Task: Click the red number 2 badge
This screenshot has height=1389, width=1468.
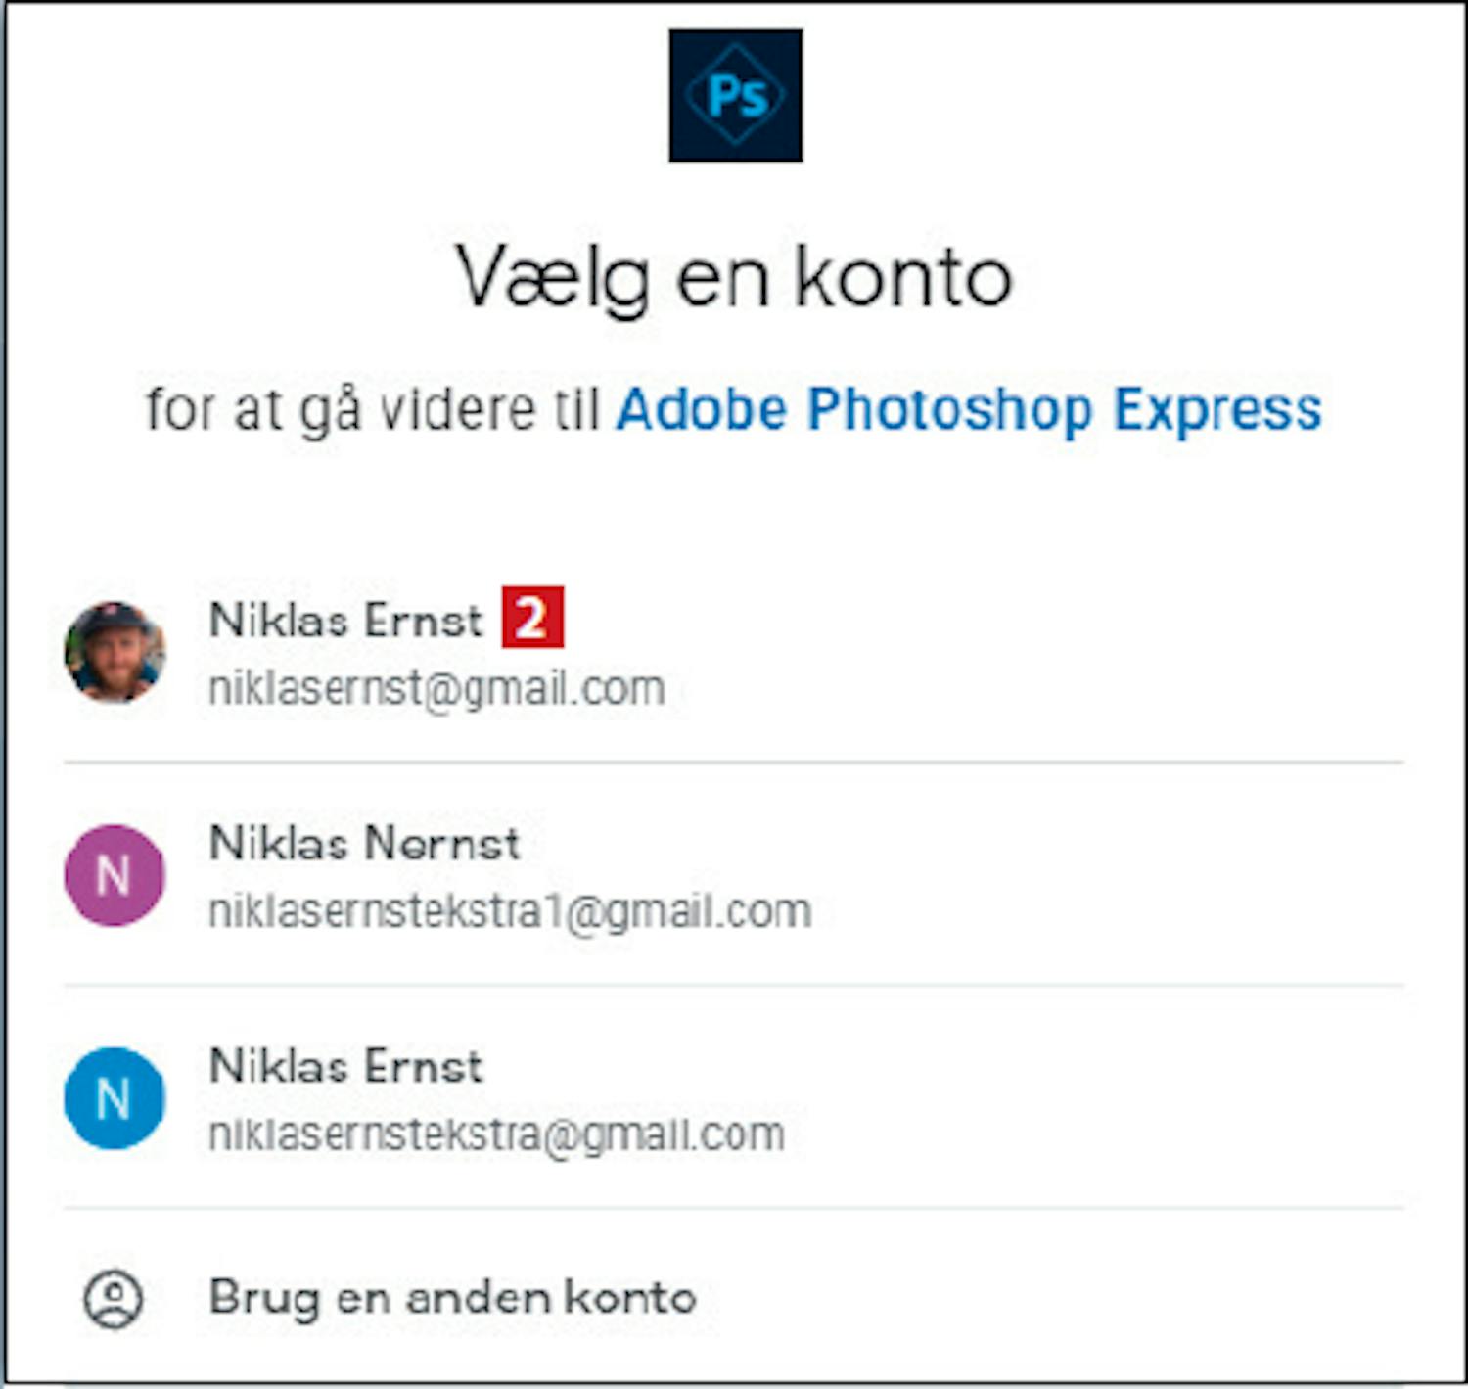Action: [532, 618]
